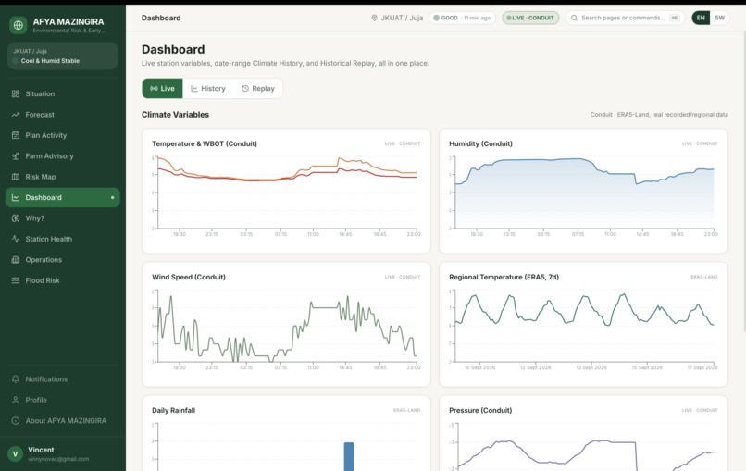Viewport: 746px width, 471px height.
Task: Click the vinnynovac@gmail.com email text
Action: [x=58, y=459]
